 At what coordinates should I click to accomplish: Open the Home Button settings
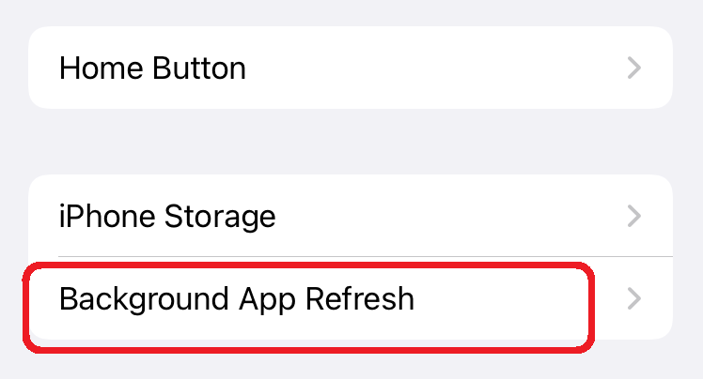pyautogui.click(x=350, y=68)
